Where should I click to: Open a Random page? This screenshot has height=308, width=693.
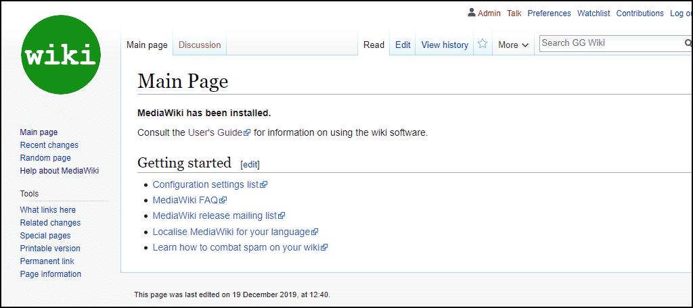45,157
